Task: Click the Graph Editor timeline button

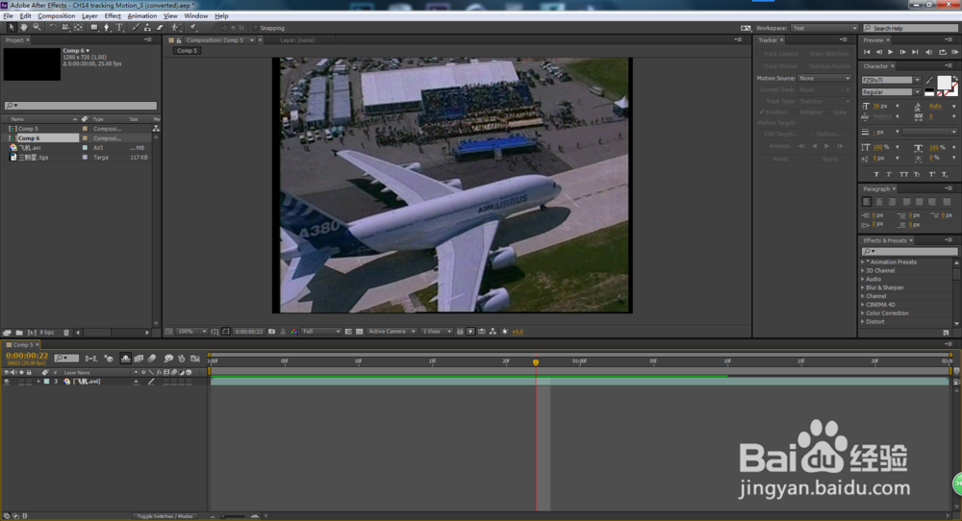Action: point(195,359)
